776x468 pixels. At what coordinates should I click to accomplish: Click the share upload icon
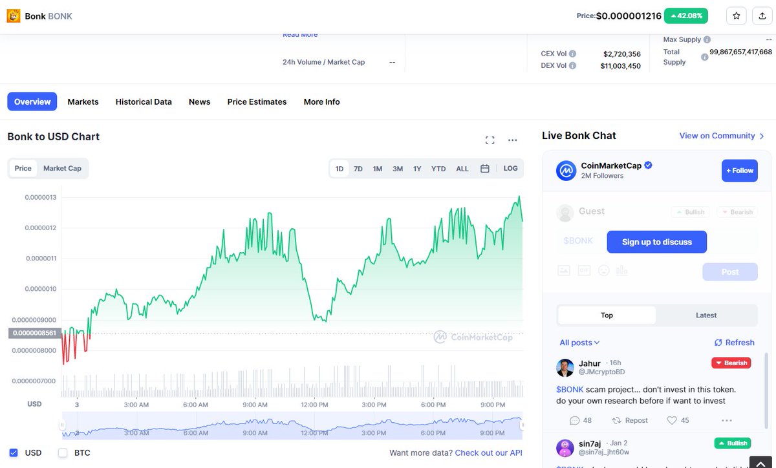pyautogui.click(x=762, y=16)
